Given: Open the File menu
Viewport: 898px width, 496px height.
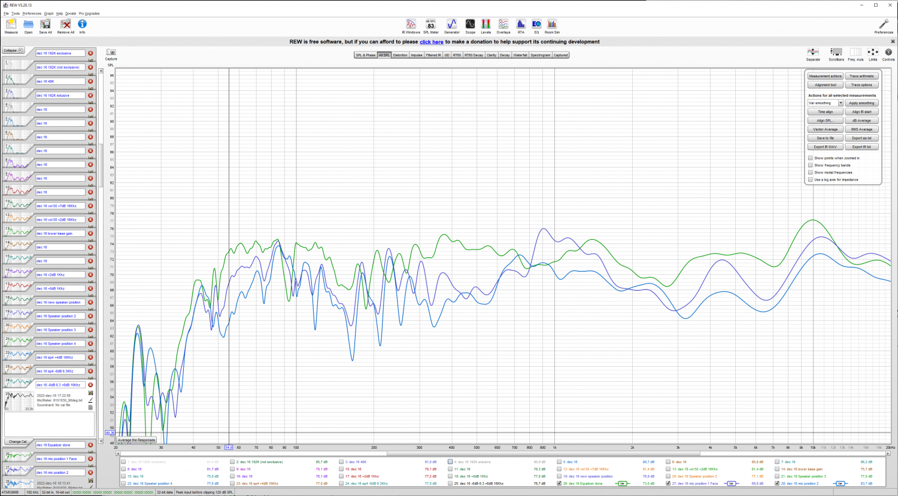Looking at the screenshot, I should click(x=6, y=13).
